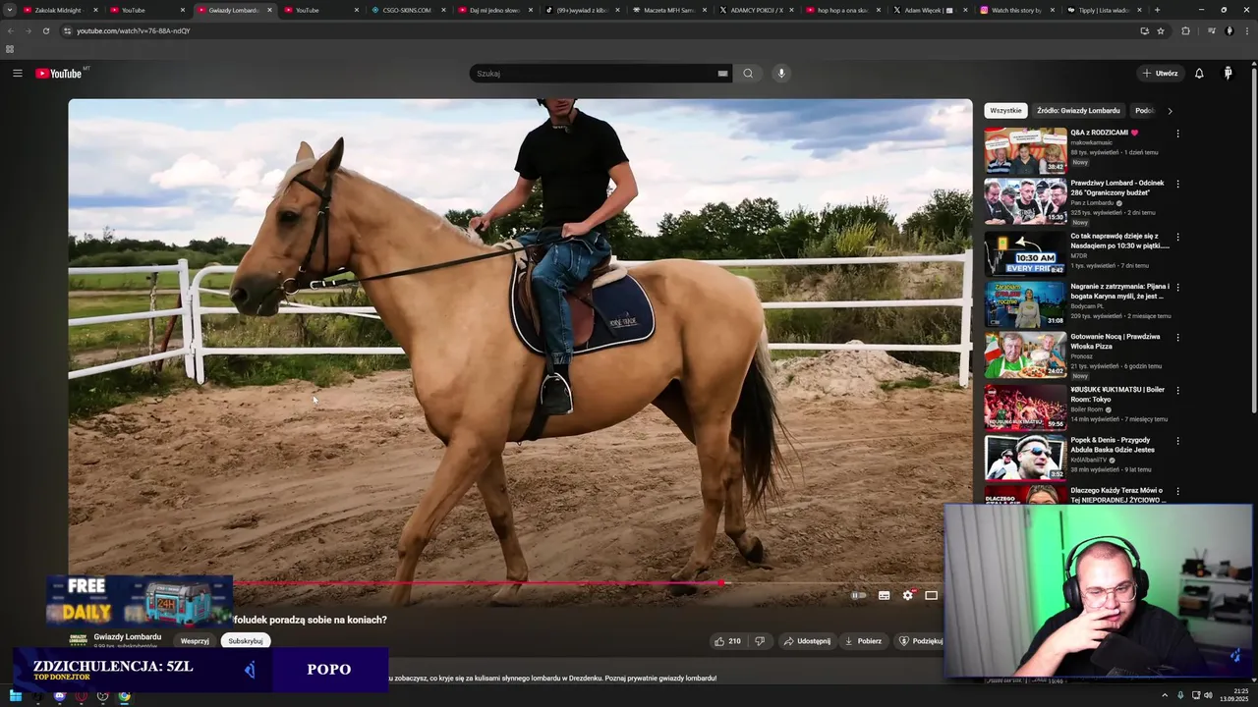Open the YouTube hamburger guide menu
The image size is (1258, 707).
click(x=17, y=74)
